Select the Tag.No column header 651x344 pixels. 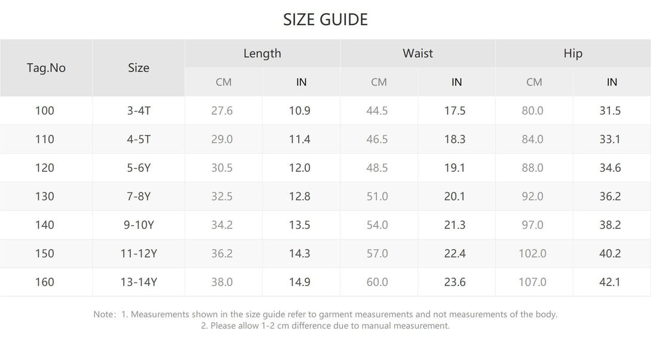(46, 67)
